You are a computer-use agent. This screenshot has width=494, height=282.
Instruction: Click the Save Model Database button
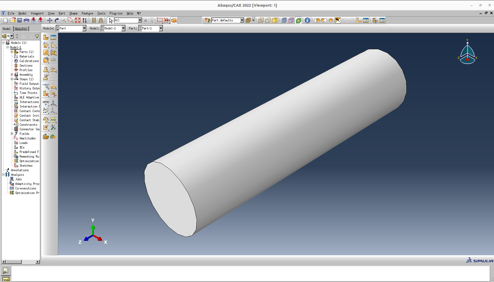19,20
